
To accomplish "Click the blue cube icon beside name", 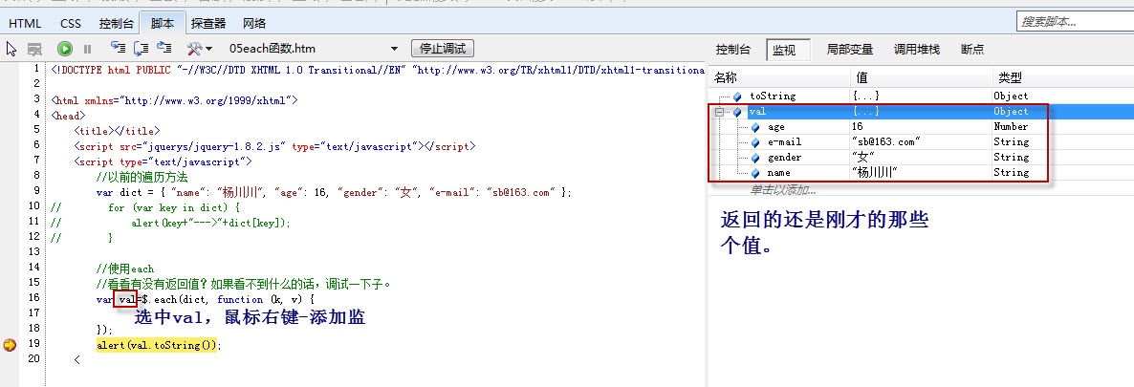I will (x=755, y=173).
